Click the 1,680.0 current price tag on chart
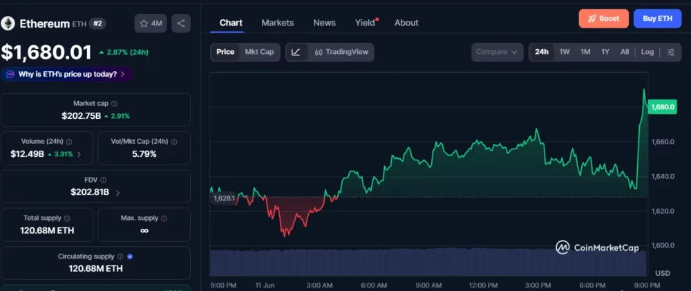The height and width of the screenshot is (291, 691). pyautogui.click(x=663, y=106)
